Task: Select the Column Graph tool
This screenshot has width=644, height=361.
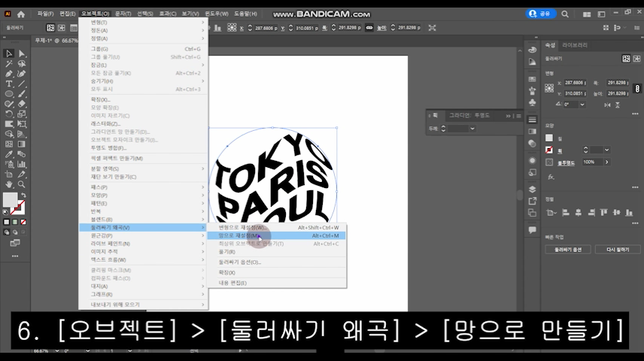Action: click(x=22, y=164)
